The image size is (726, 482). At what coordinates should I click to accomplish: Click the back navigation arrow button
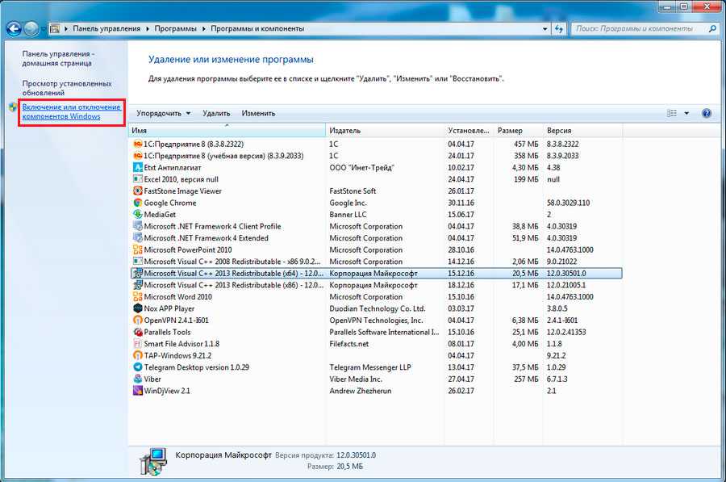pyautogui.click(x=13, y=28)
